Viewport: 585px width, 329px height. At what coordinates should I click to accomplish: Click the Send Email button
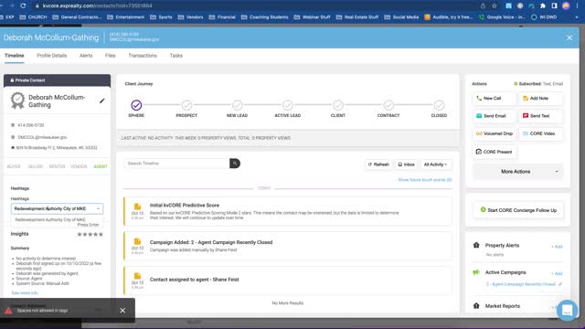[x=495, y=116]
